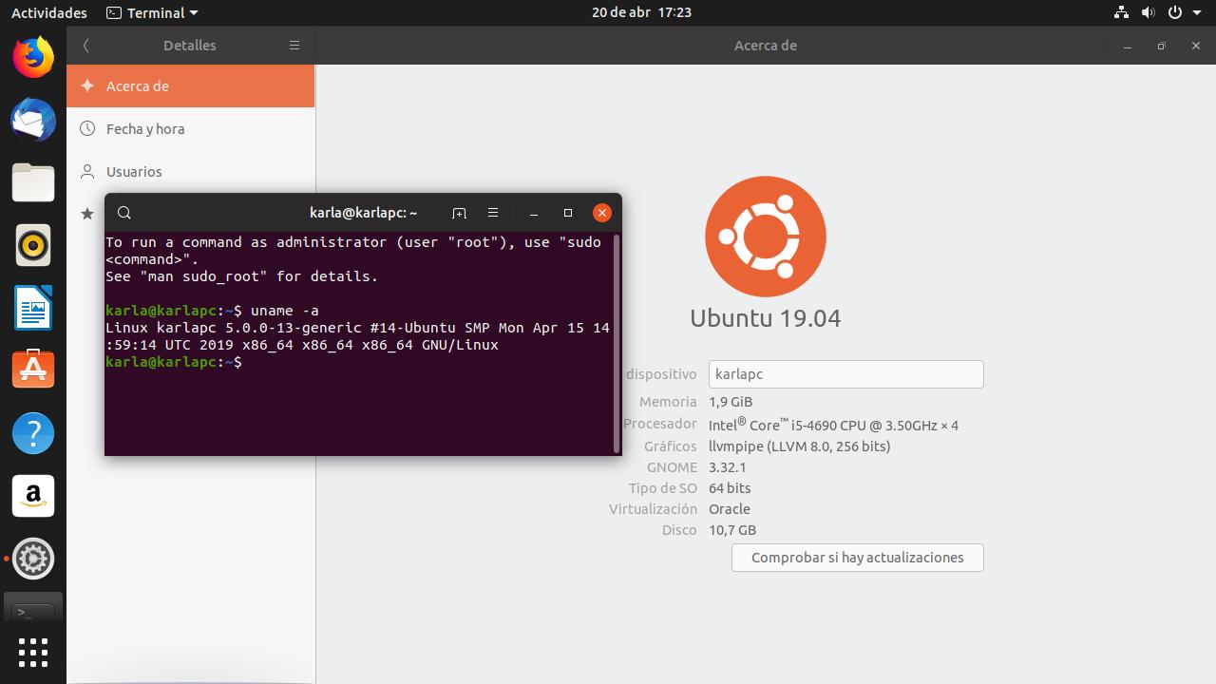1216x684 pixels.
Task: Click the volume icon in top bar
Action: [1148, 12]
